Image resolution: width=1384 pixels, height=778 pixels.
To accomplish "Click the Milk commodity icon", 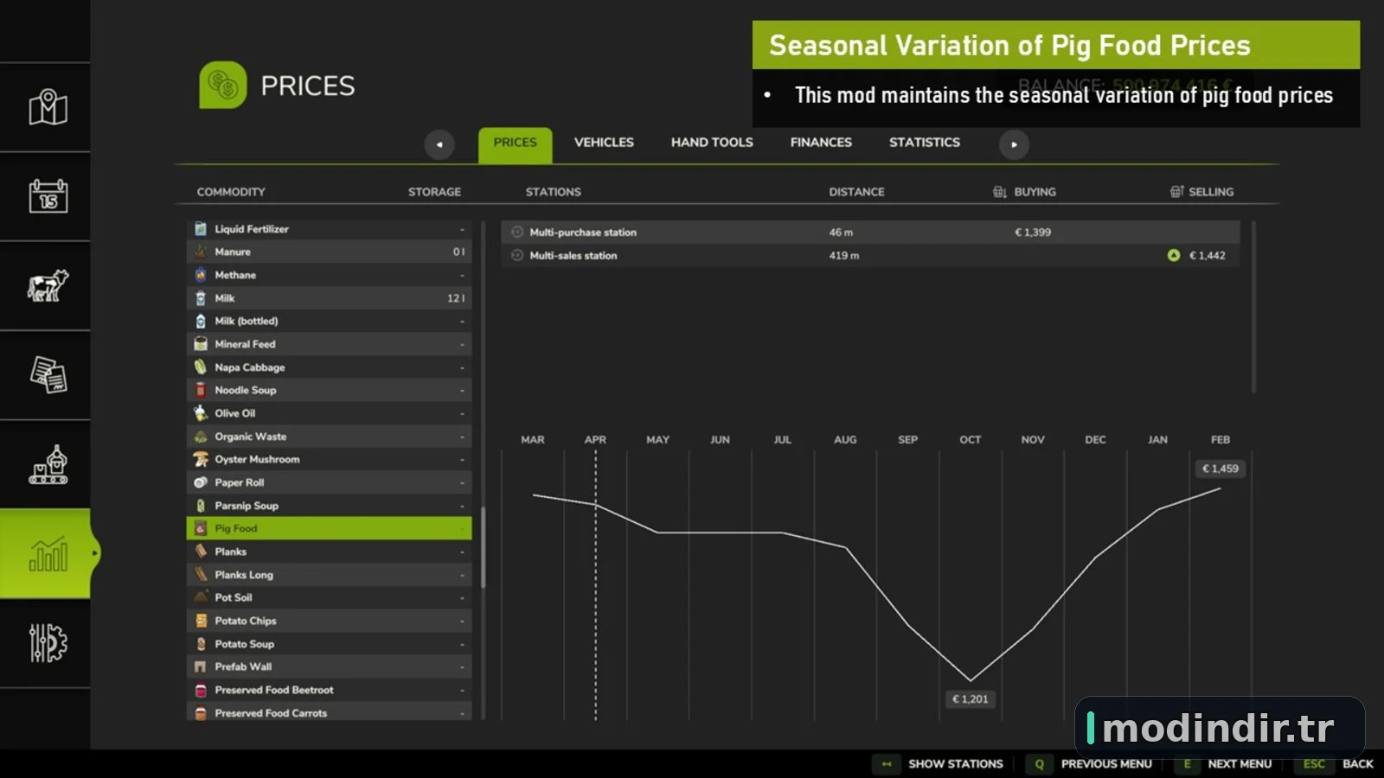I will 201,298.
